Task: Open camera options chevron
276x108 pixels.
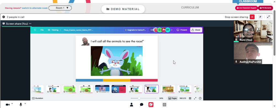Action: click(x=12, y=104)
